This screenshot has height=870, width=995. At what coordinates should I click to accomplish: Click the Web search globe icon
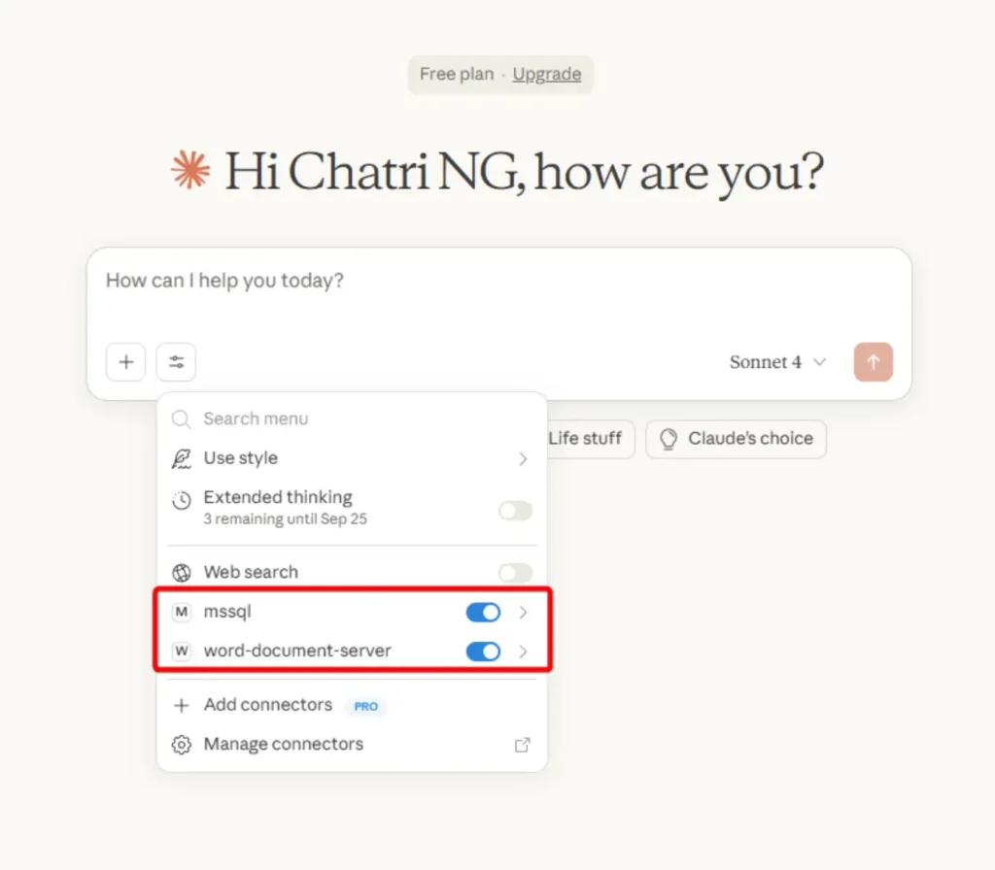pos(181,573)
